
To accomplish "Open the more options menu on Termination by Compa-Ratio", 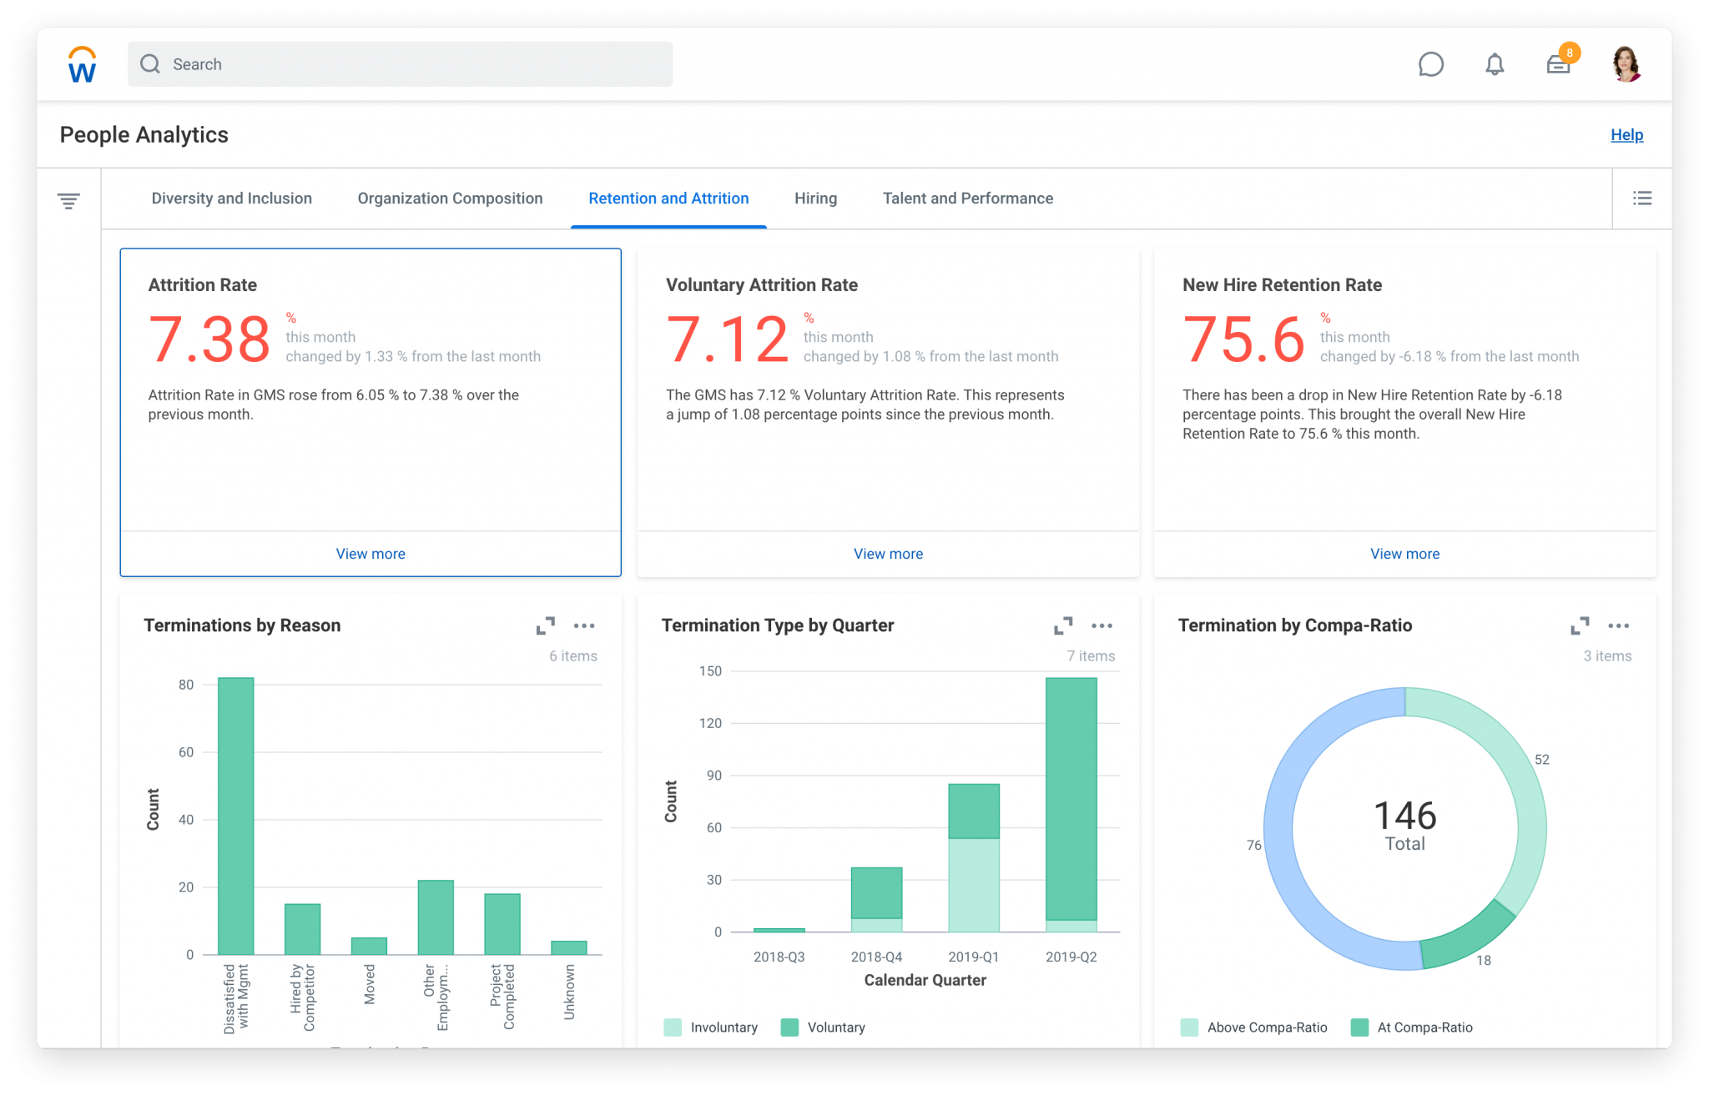I will 1620,625.
